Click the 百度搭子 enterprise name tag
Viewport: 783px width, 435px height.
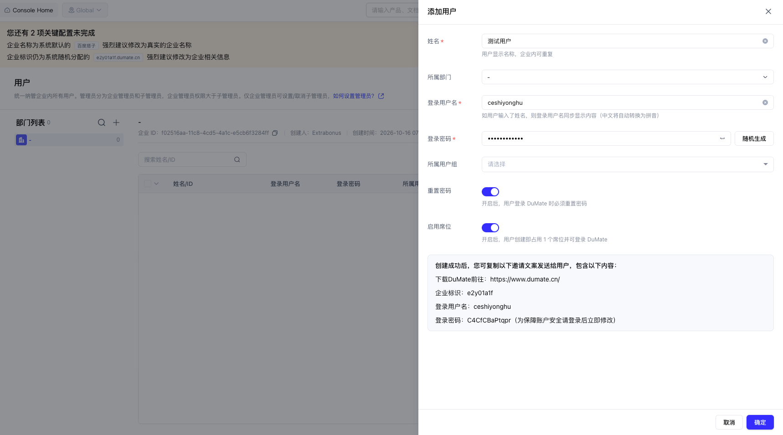pyautogui.click(x=87, y=46)
